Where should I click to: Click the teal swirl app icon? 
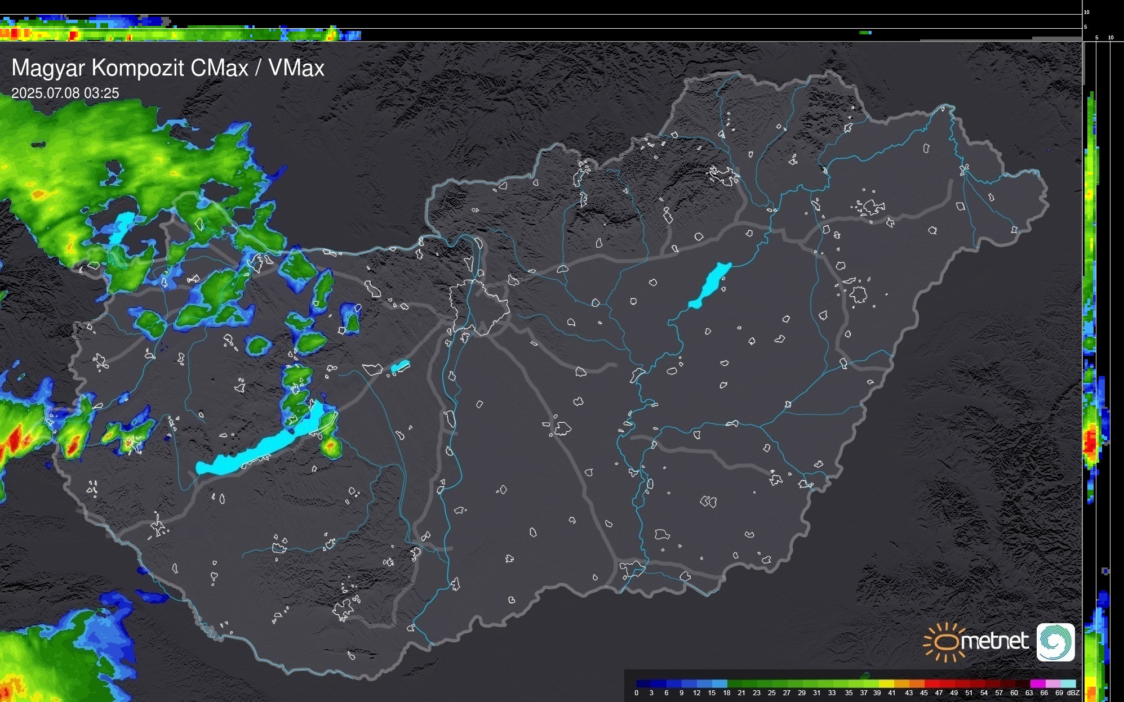[x=1055, y=642]
